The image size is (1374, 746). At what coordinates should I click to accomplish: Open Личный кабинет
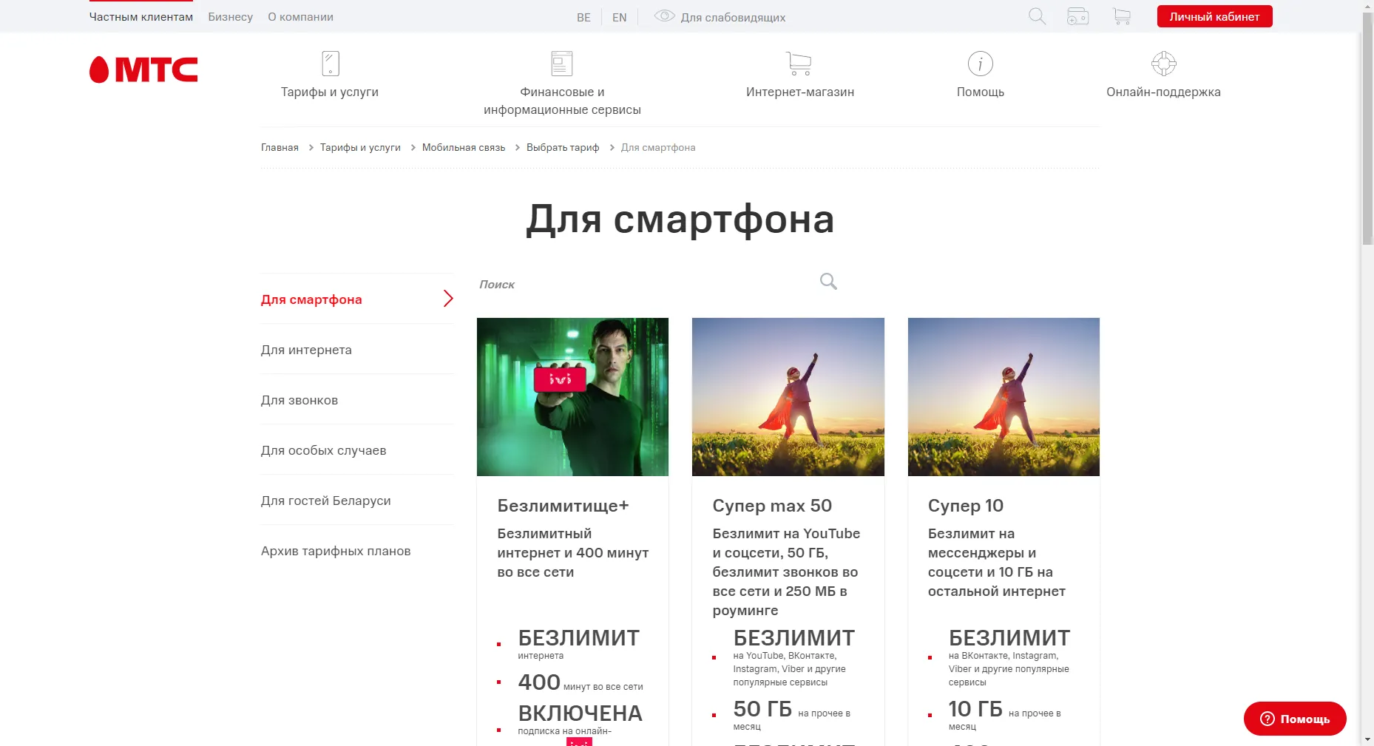tap(1215, 16)
